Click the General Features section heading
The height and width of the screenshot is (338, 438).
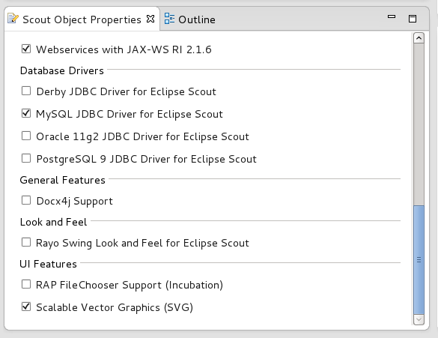pos(63,180)
